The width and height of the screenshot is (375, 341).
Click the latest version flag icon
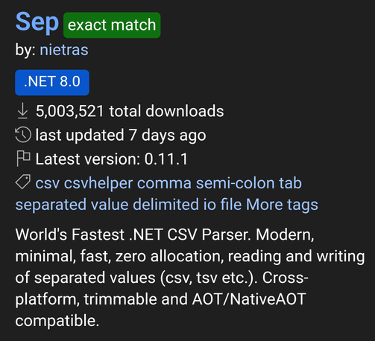(23, 159)
